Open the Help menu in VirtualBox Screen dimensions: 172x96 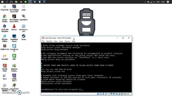pyautogui.click(x=73, y=41)
